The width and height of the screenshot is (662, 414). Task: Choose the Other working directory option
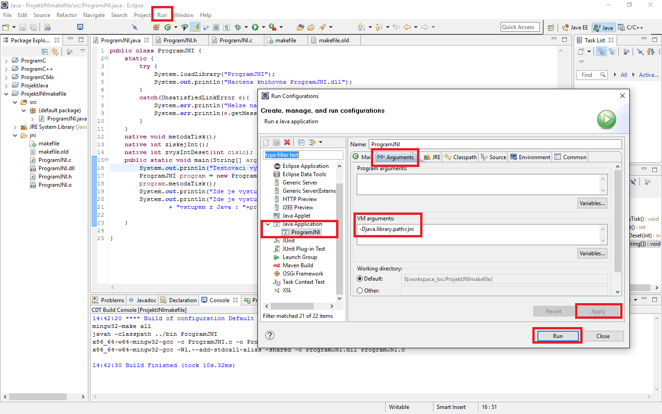click(360, 290)
